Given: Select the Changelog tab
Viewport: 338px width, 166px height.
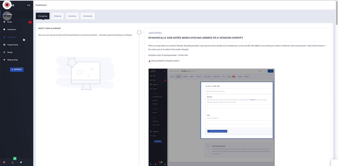Looking at the screenshot, I should click(x=43, y=16).
